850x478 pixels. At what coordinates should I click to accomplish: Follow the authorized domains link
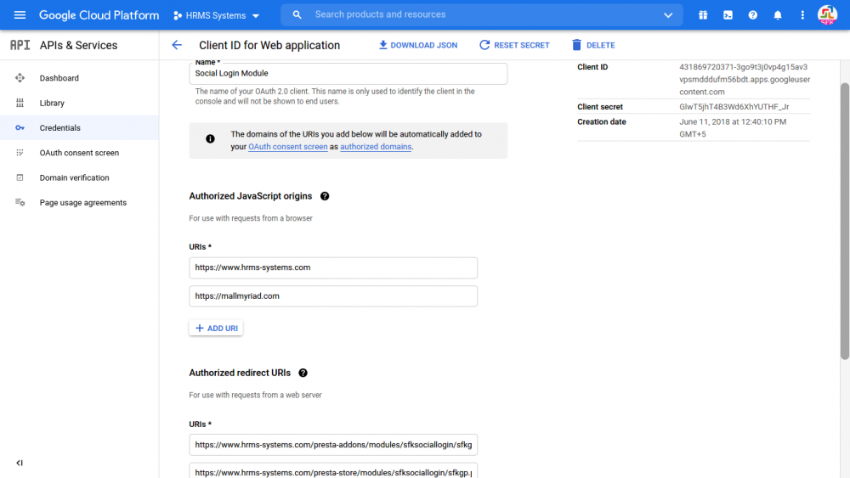pyautogui.click(x=376, y=147)
